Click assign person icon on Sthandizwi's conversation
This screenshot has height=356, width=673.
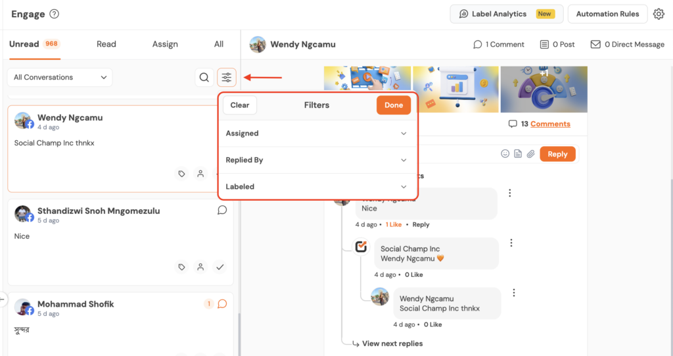[200, 267]
